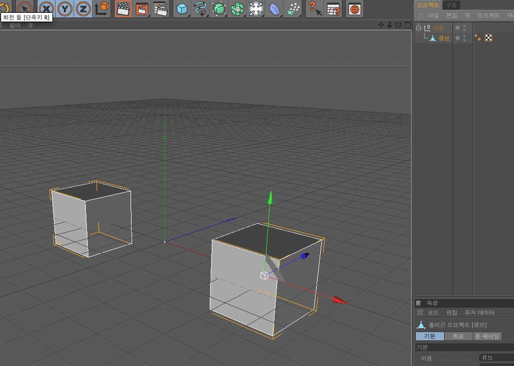Screen dimensions: 514x366
Task: Click the viewport zoom dolly icon
Action: [390, 25]
